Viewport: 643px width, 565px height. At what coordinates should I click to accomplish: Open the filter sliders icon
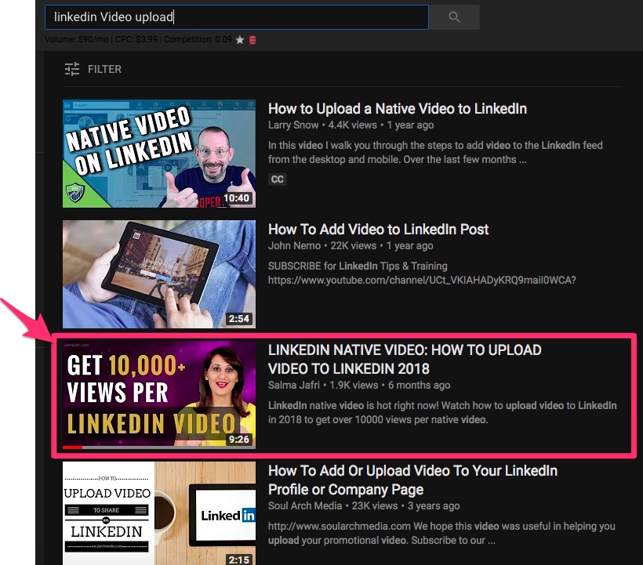[x=72, y=69]
